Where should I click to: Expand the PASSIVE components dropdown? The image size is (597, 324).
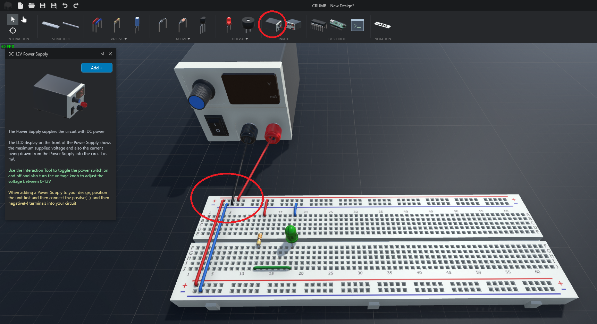pyautogui.click(x=119, y=39)
